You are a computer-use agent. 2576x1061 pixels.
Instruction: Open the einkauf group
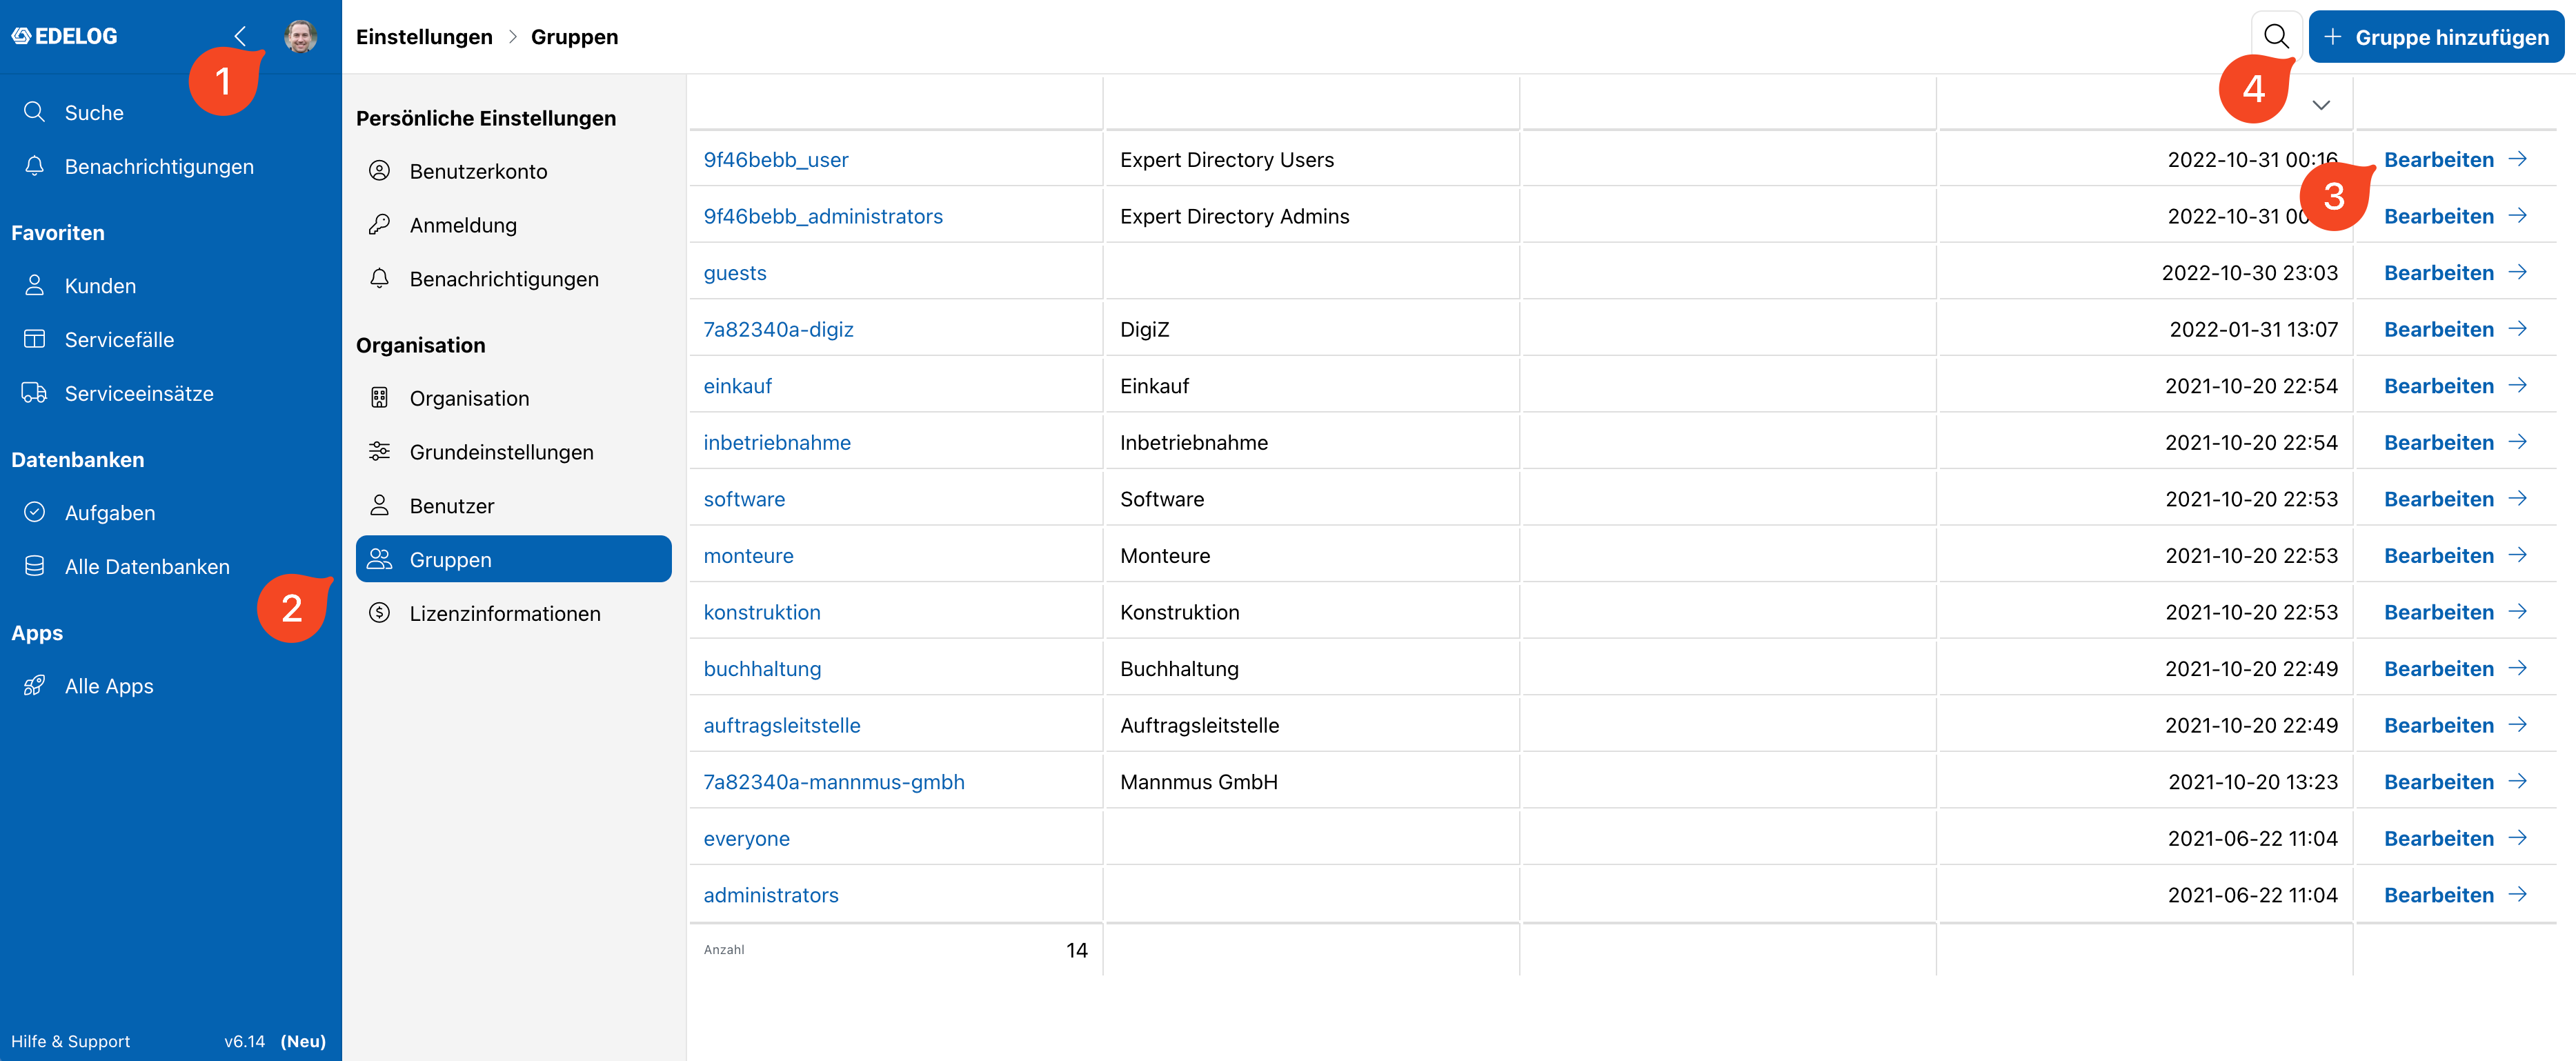737,385
